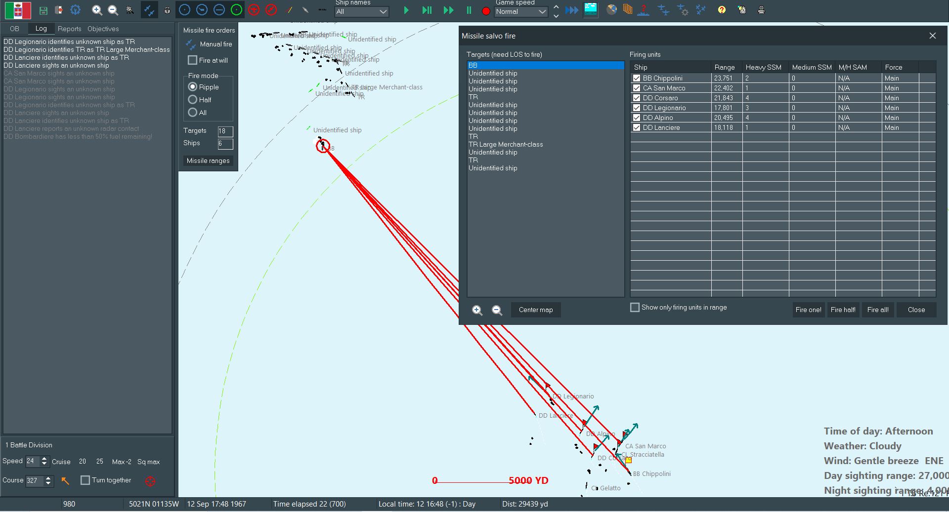
Task: Open the Ship names dropdown
Action: [362, 11]
